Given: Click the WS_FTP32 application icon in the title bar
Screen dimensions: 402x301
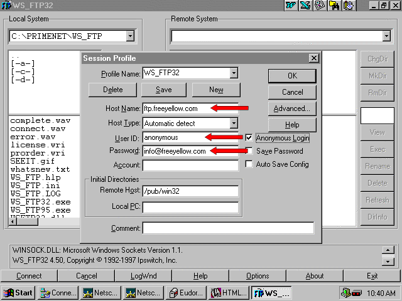Looking at the screenshot, I should [x=6, y=5].
